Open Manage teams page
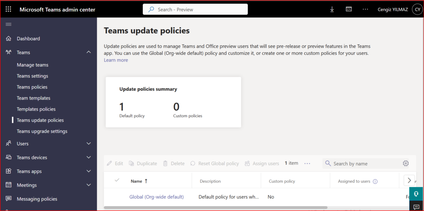The image size is (424, 211). pyautogui.click(x=32, y=65)
